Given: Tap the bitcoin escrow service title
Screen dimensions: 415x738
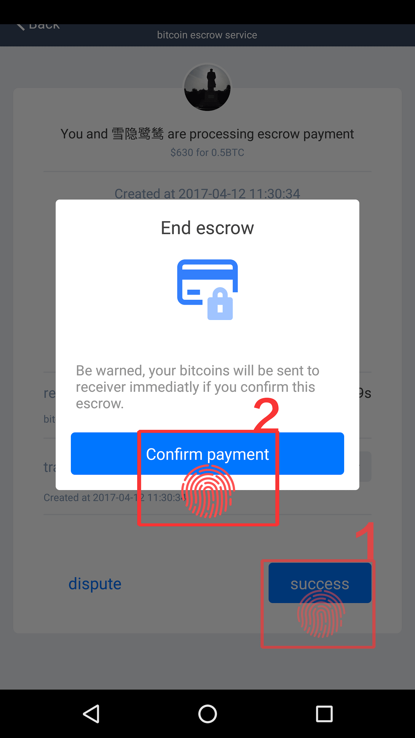Looking at the screenshot, I should pyautogui.click(x=207, y=35).
